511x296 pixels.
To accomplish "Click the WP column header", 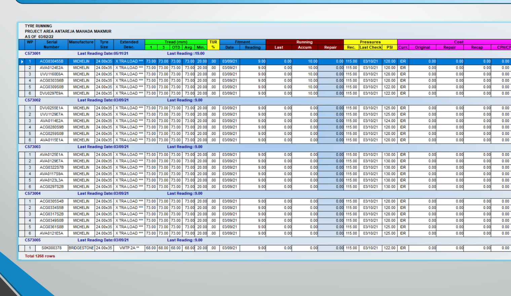I will [x=30, y=44].
